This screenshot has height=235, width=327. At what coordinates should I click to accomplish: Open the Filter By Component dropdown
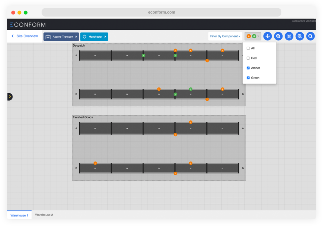(225, 36)
